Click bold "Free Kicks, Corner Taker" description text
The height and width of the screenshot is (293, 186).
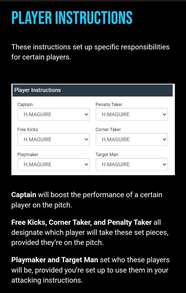(x=57, y=222)
